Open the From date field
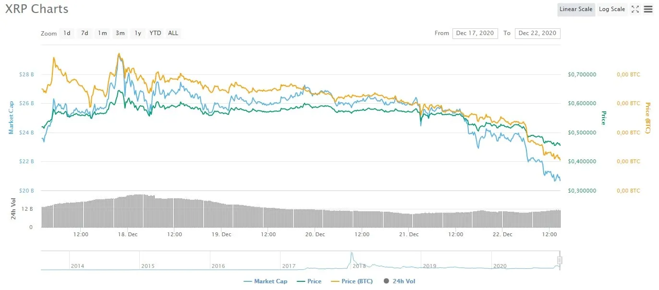Image resolution: width=659 pixels, height=290 pixels. (475, 33)
